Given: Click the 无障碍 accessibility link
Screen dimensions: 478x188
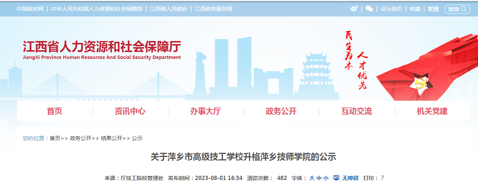Looking at the screenshot, I should click(350, 178).
